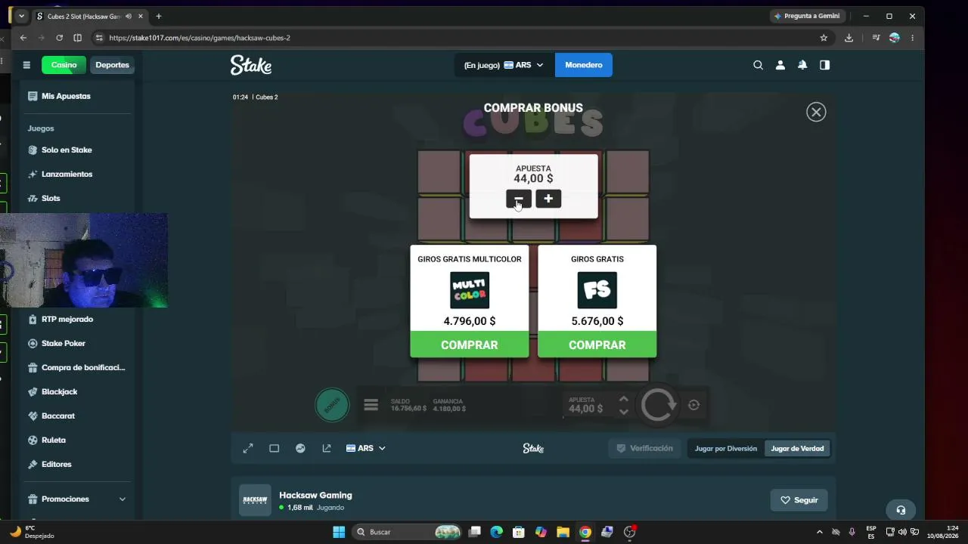Viewport: 968px width, 544px height.
Task: Increase the bet with the plus button
Action: pyautogui.click(x=548, y=199)
